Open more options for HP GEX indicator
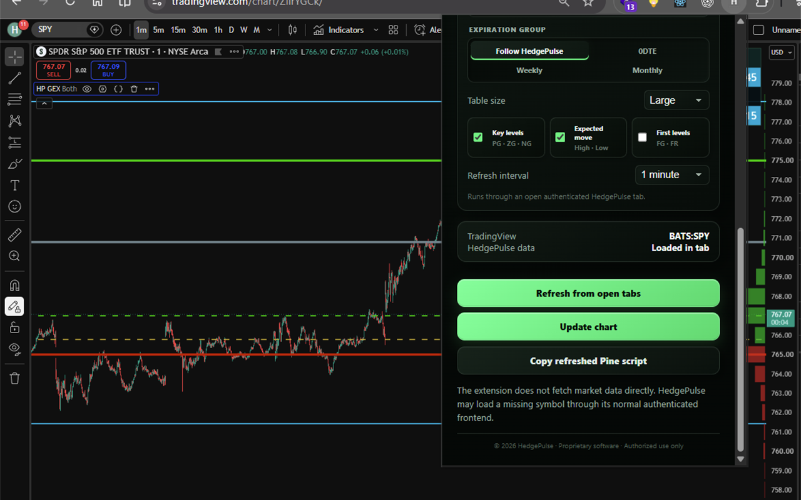 (x=150, y=89)
